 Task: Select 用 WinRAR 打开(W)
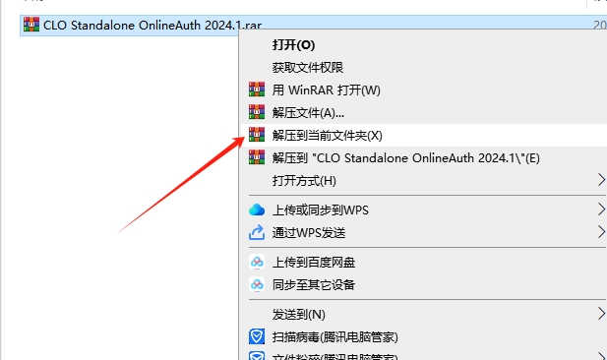click(327, 90)
